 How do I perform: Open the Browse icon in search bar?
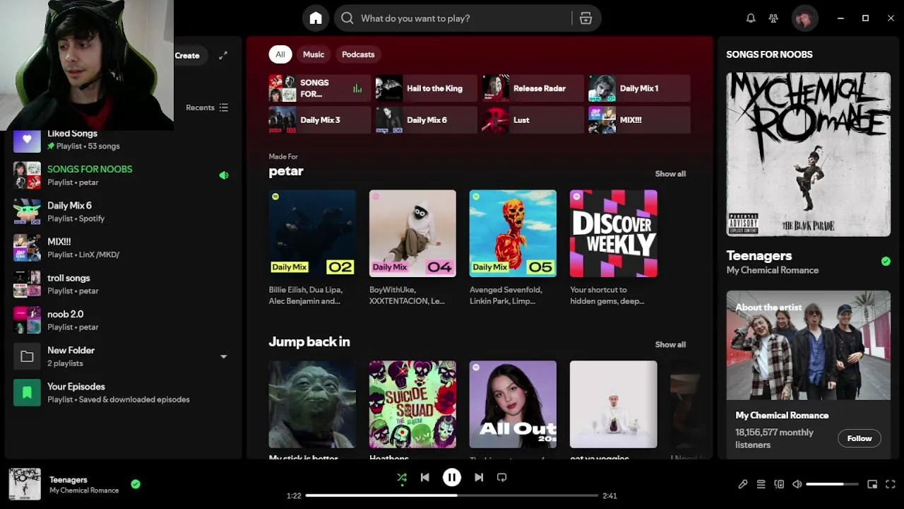coord(585,18)
